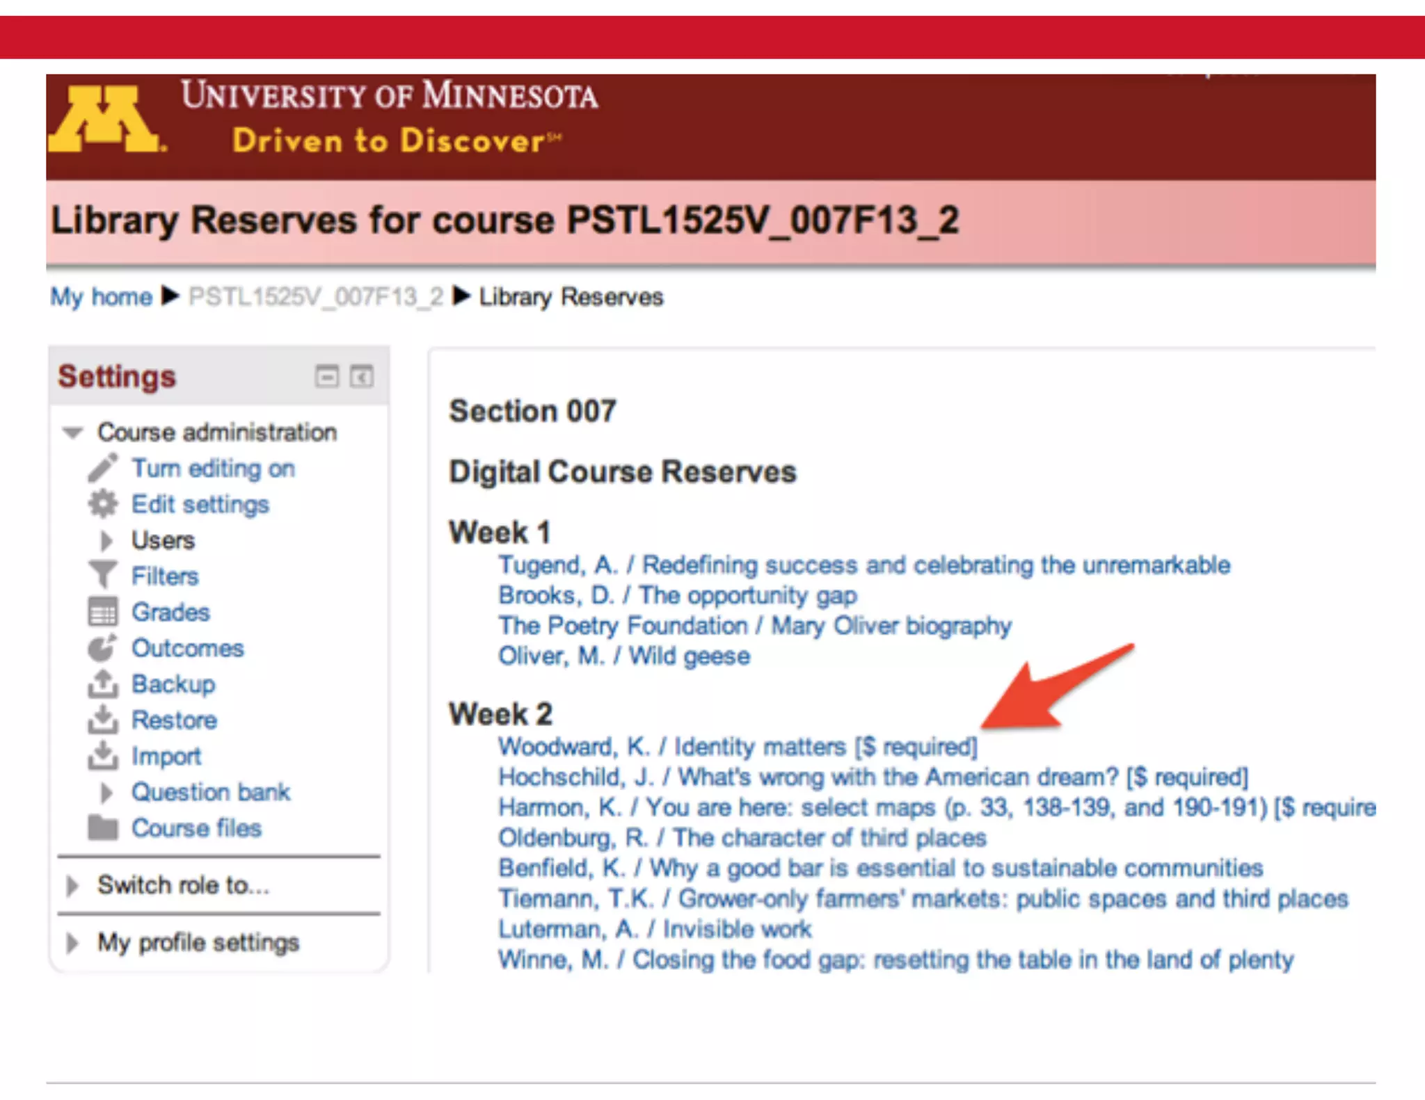Click the Course files folder icon
This screenshot has height=1100, width=1425.
coord(103,828)
